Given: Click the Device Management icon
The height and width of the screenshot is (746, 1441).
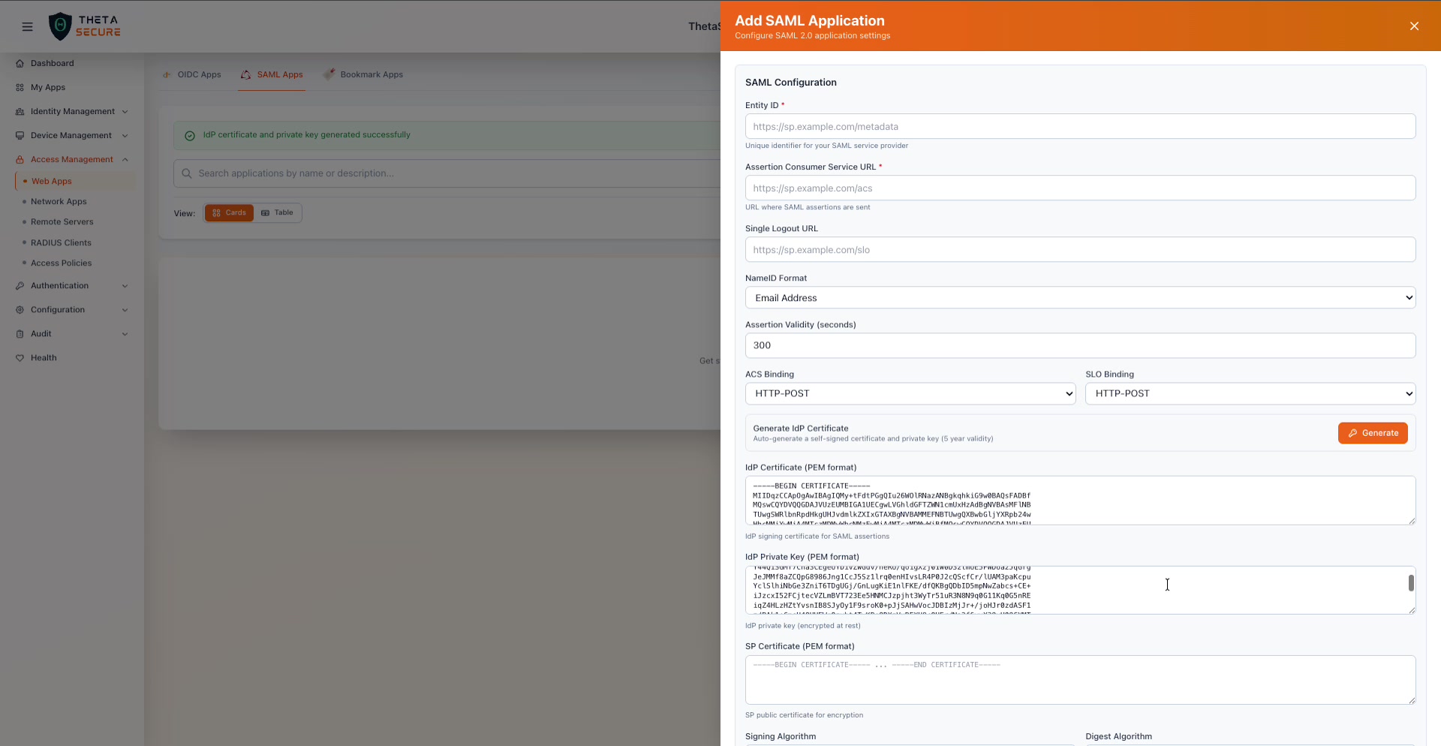Looking at the screenshot, I should 20,135.
